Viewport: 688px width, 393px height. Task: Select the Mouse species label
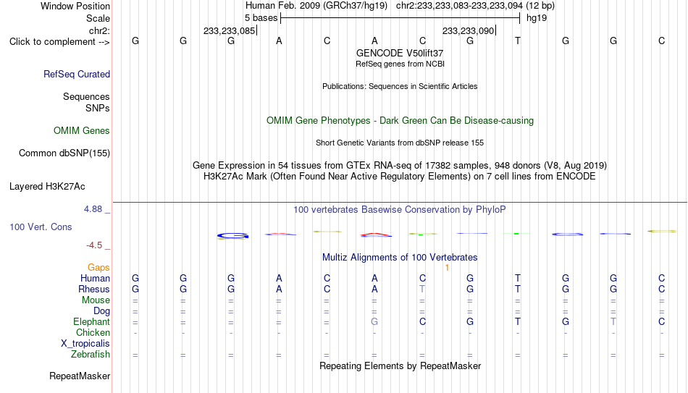pyautogui.click(x=96, y=300)
